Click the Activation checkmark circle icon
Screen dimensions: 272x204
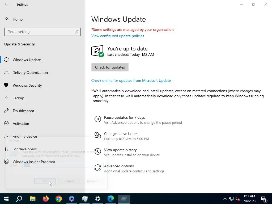coord(6,123)
